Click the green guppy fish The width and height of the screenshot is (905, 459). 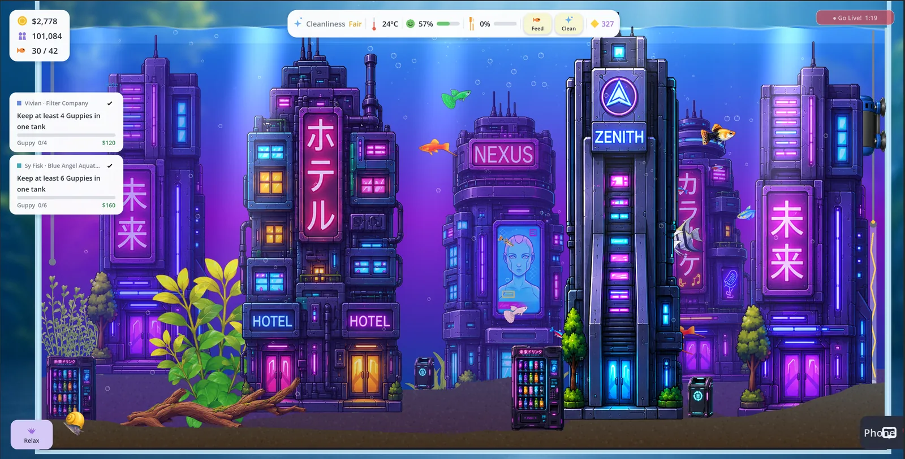tap(455, 98)
